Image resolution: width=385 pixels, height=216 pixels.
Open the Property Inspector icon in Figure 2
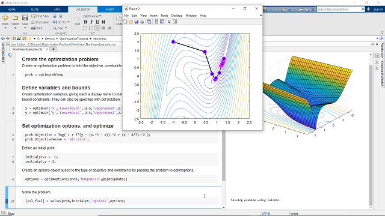175,22
